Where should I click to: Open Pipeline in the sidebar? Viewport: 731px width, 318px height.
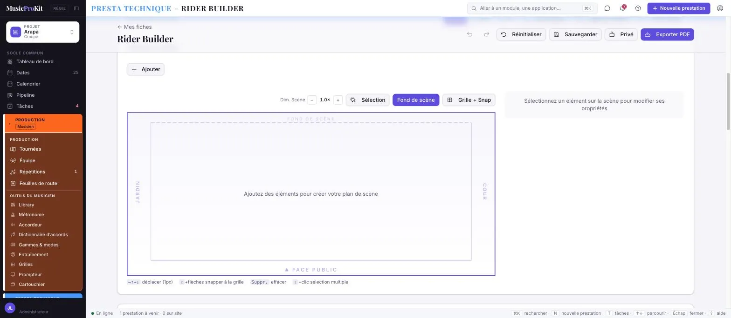42,95
